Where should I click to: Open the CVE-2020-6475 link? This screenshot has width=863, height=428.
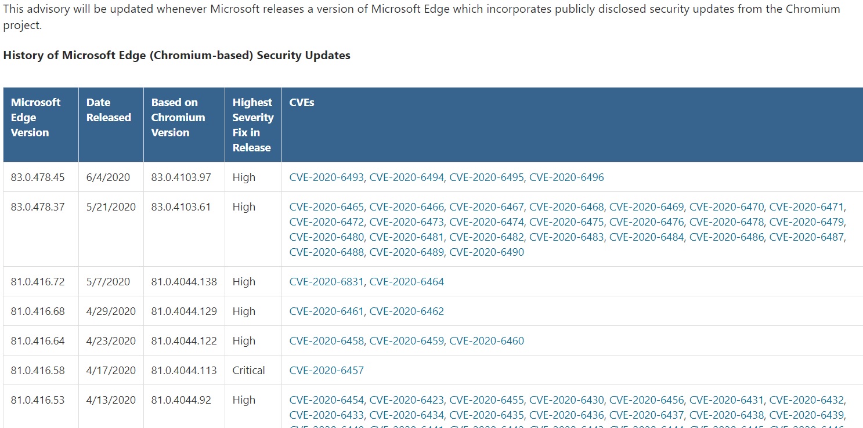[566, 222]
